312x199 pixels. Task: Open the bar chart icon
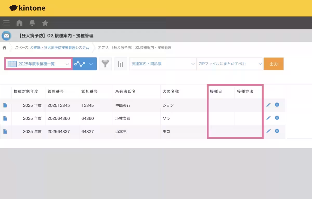coord(120,64)
